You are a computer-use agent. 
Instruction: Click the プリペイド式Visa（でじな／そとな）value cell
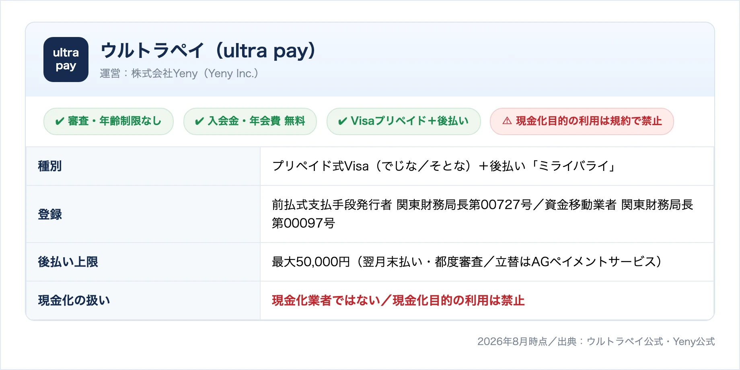[x=487, y=166]
